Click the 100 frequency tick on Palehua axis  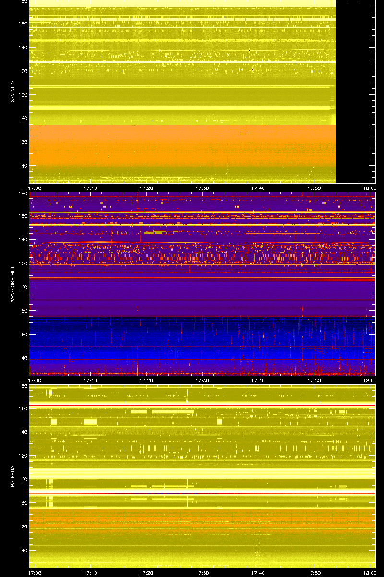[x=23, y=479]
